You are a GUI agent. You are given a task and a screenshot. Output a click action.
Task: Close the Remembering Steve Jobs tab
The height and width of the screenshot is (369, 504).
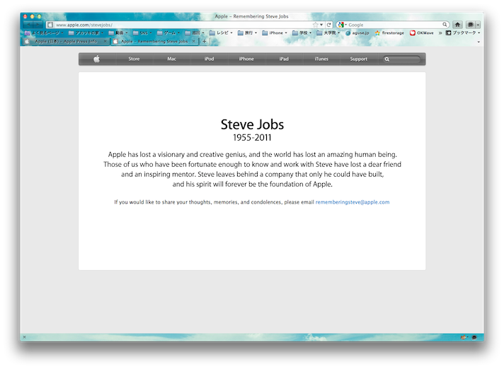click(193, 42)
